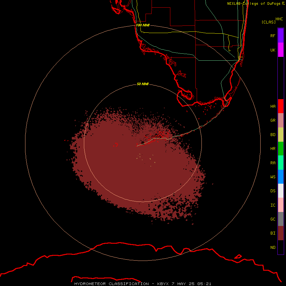This screenshot has height=286, width=286.
Task: Click the HHC product code label
Action: point(279,19)
